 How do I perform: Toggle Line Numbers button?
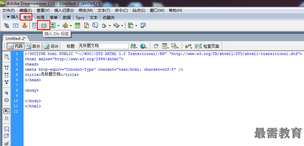tap(7, 111)
